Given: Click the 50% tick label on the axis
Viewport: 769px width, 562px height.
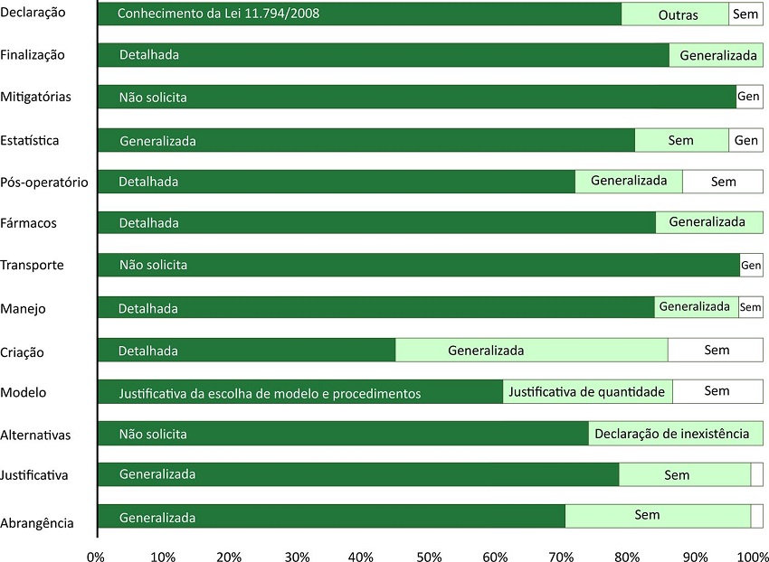Looking at the screenshot, I should pos(429,555).
